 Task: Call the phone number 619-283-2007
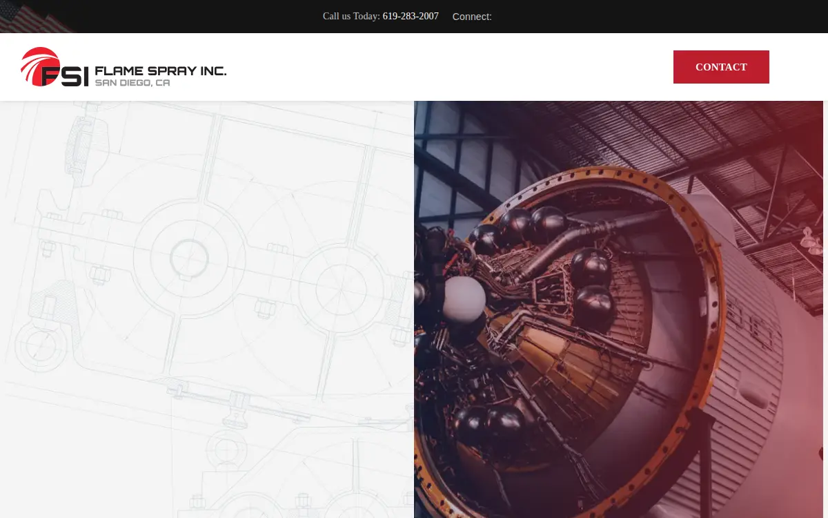(411, 16)
